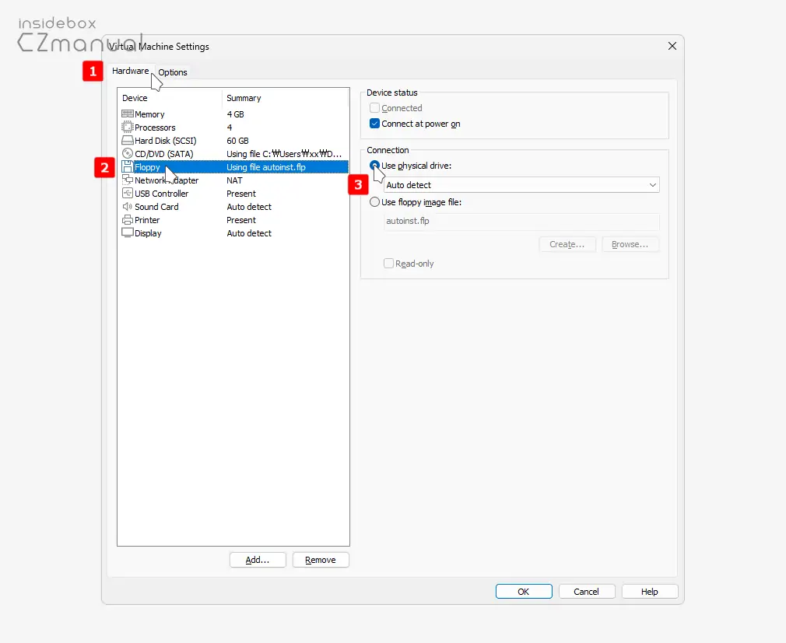Select Use floppy image file option
Viewport: 786px width, 643px height.
click(x=374, y=202)
